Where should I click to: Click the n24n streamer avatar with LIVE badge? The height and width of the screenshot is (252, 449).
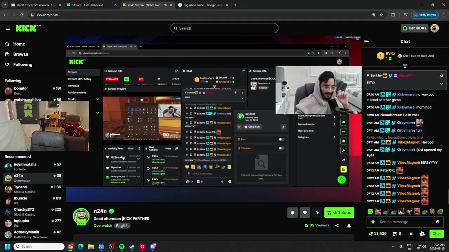coord(81,216)
